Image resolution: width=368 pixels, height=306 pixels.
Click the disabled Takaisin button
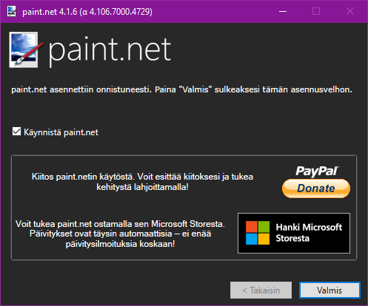coord(261,290)
